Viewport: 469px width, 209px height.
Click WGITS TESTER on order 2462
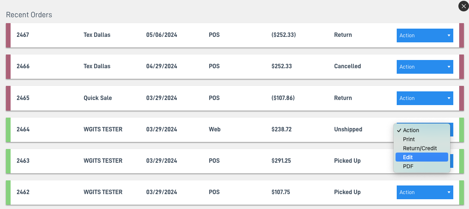(103, 192)
